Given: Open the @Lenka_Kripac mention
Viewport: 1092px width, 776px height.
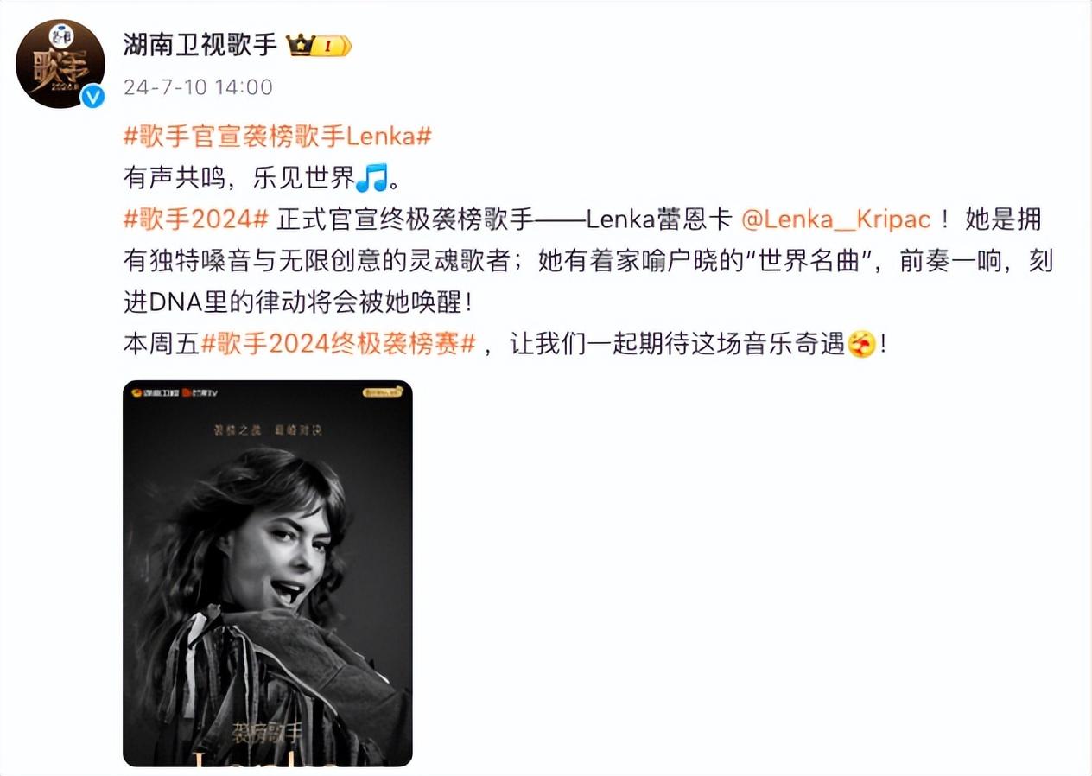Looking at the screenshot, I should click(x=836, y=219).
